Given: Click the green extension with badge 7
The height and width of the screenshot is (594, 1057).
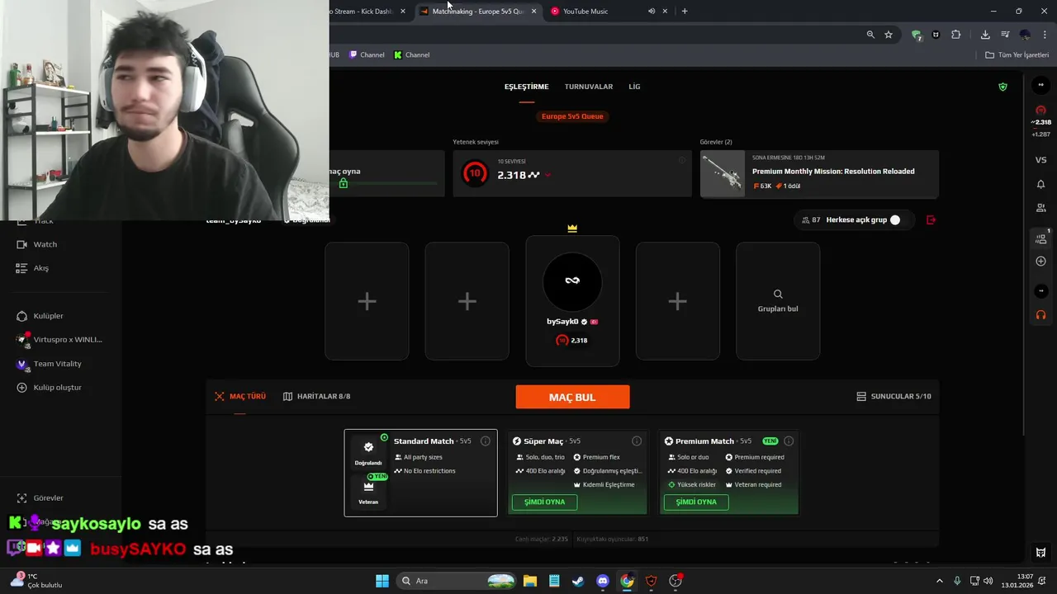Looking at the screenshot, I should click(x=917, y=35).
